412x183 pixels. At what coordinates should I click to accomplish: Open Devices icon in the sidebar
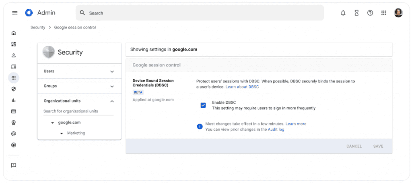(x=14, y=66)
